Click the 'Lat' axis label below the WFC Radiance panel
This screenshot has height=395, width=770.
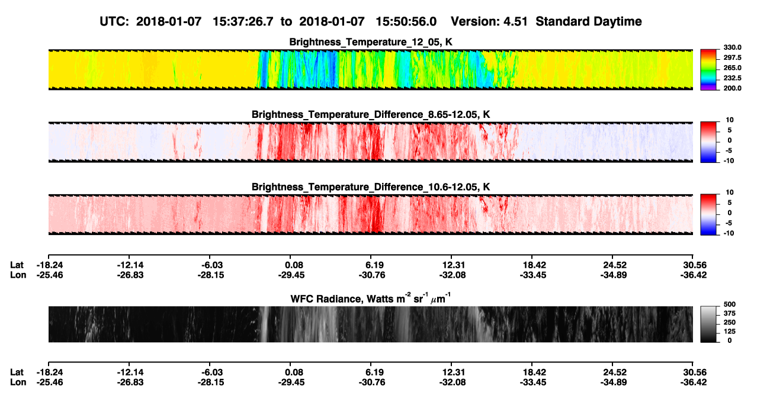coord(17,372)
